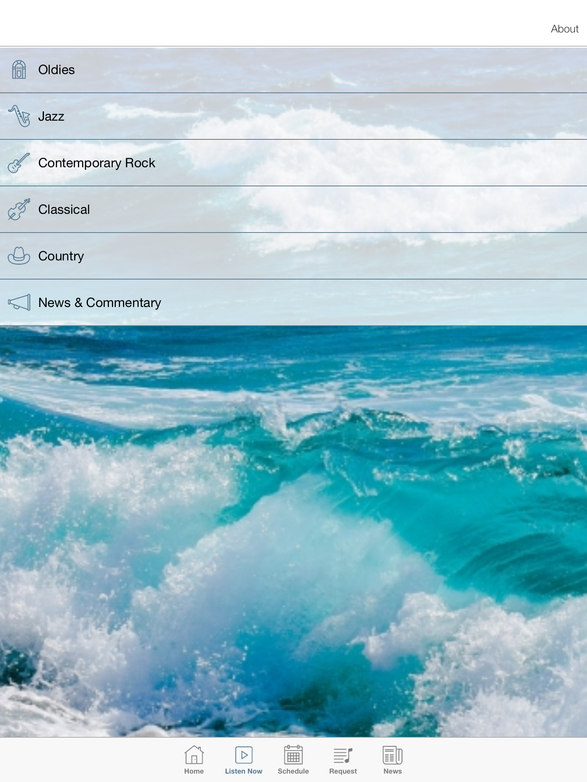Switch to the News tab
Image resolution: width=587 pixels, height=782 pixels.
(393, 760)
